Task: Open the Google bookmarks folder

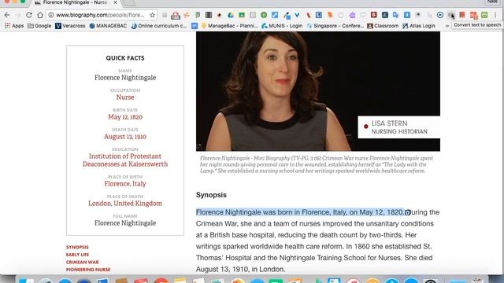Action: click(x=39, y=26)
